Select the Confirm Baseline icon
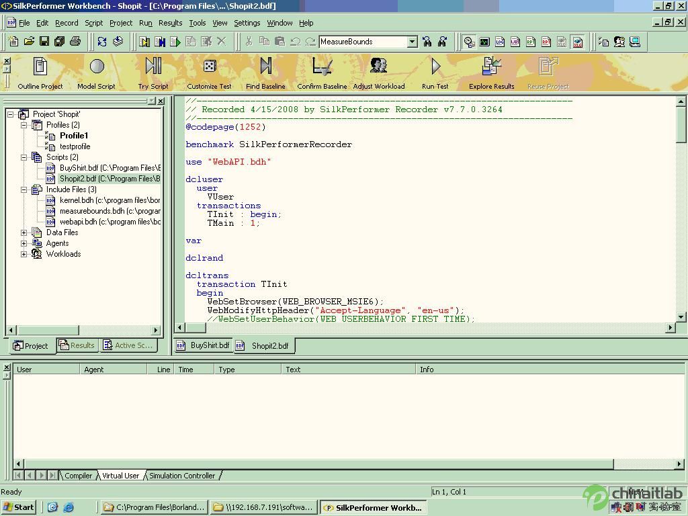This screenshot has width=688, height=516. (322, 66)
